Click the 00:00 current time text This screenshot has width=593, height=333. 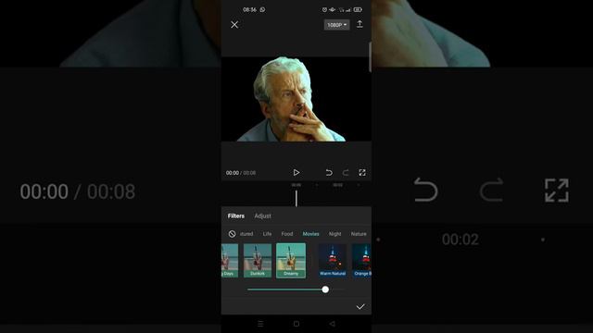click(x=233, y=173)
